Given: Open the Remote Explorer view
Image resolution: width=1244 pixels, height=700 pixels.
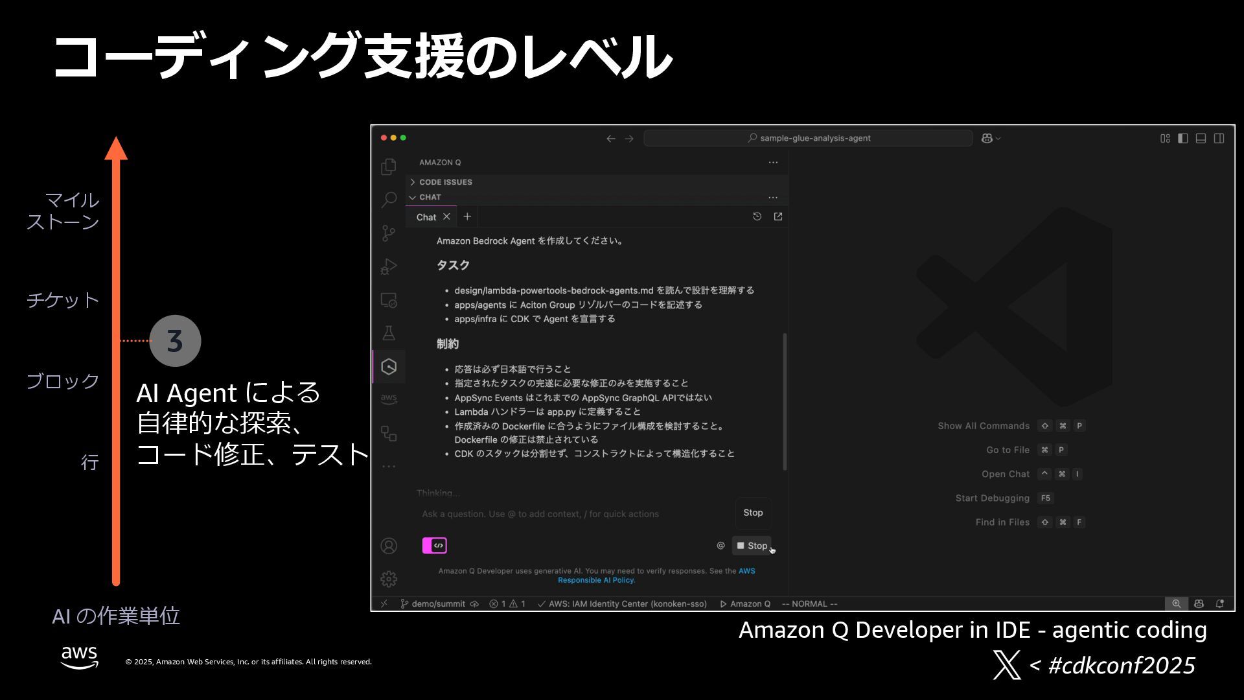Looking at the screenshot, I should click(x=389, y=300).
